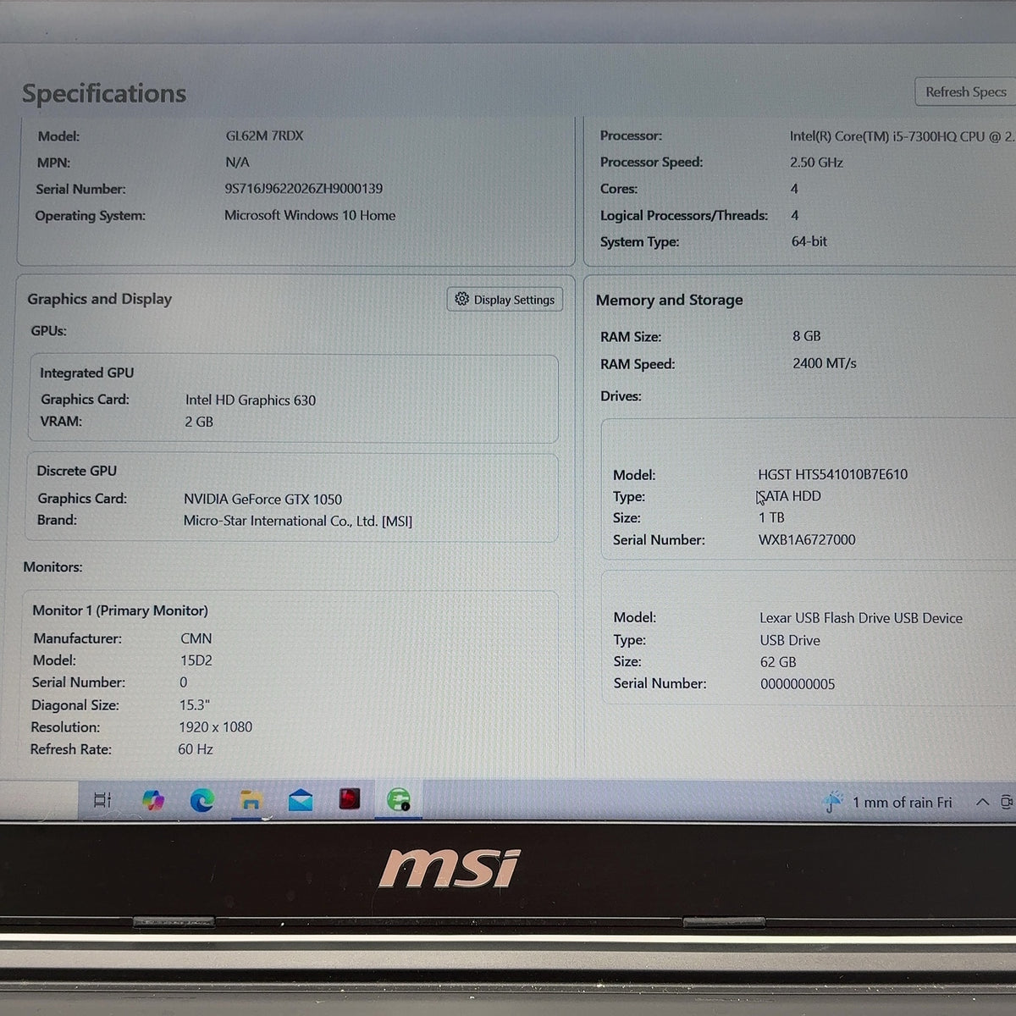Viewport: 1016px width, 1016px height.
Task: Click the Memory and Storage section title
Action: [x=669, y=300]
